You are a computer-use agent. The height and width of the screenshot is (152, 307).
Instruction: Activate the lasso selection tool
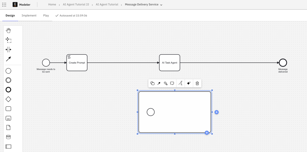pyautogui.click(x=8, y=40)
